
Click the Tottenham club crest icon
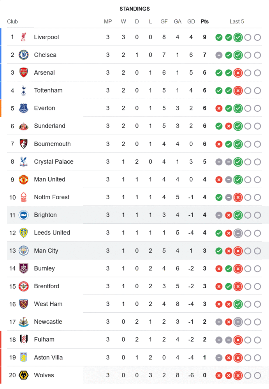[24, 90]
